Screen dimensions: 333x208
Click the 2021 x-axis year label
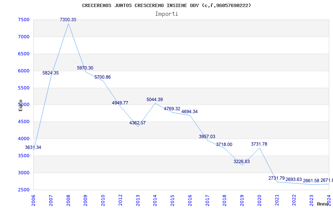pos(277,201)
